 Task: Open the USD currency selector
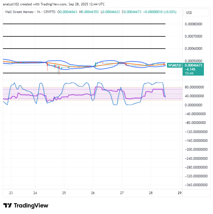pos(196,13)
